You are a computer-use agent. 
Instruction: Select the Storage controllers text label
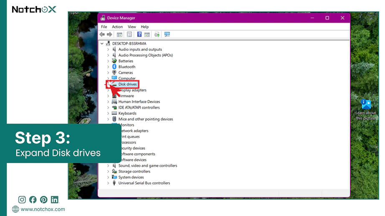point(134,171)
